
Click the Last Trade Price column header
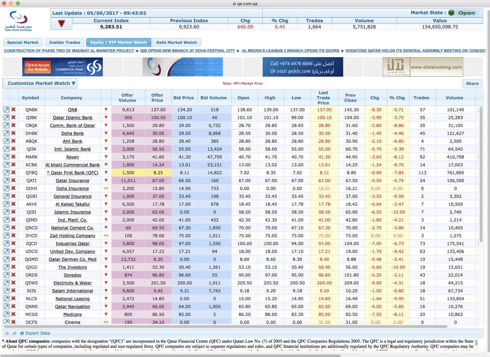click(323, 98)
